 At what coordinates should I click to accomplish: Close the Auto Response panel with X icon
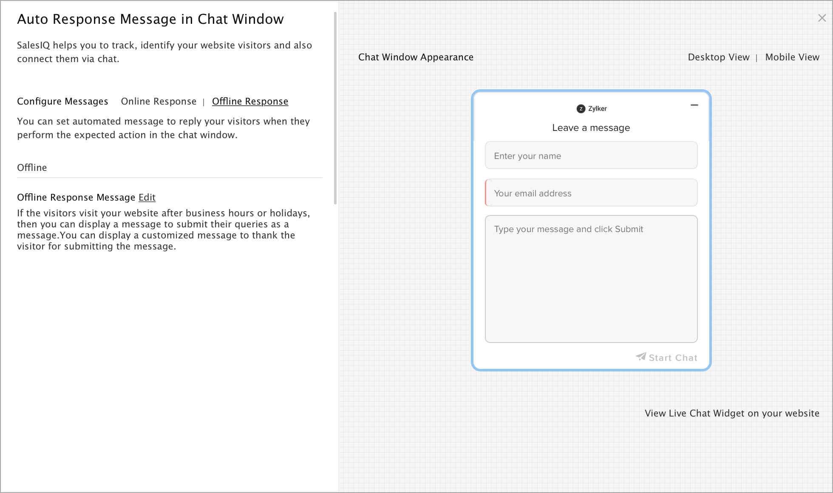pos(822,18)
